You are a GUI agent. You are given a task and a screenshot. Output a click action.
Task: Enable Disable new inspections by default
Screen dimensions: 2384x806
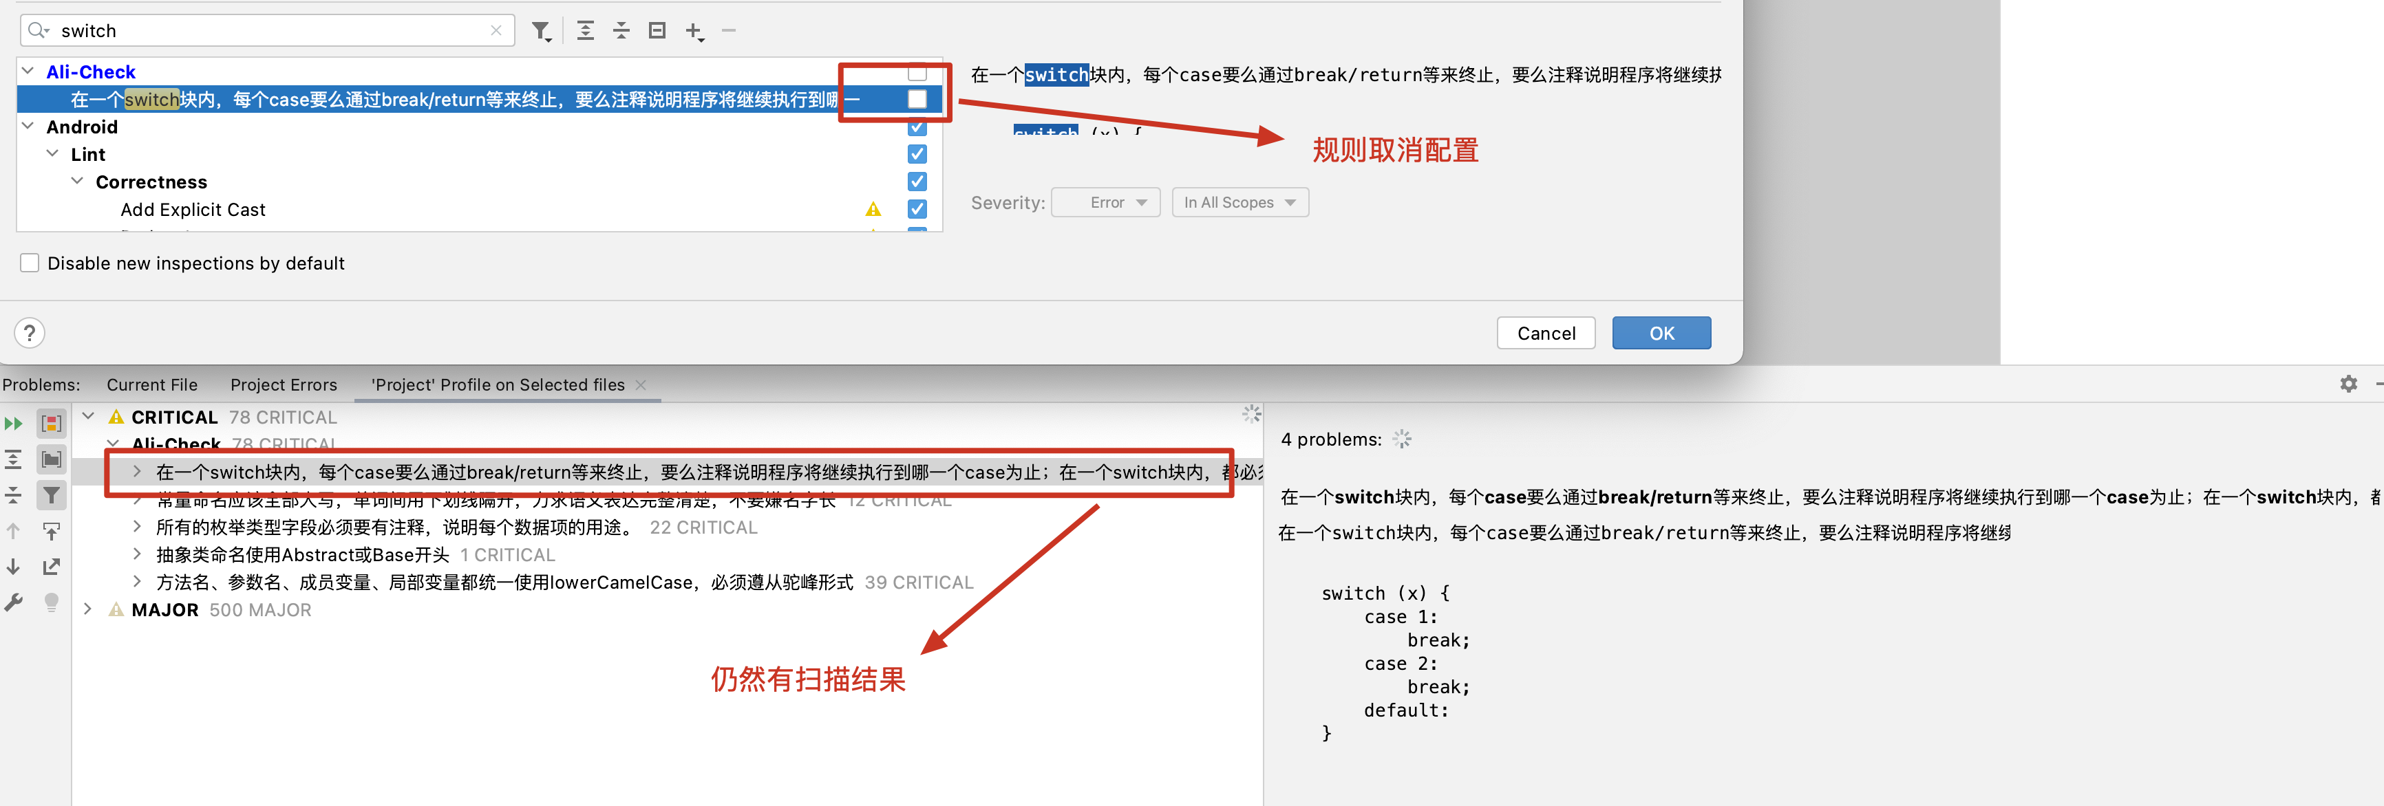[29, 263]
